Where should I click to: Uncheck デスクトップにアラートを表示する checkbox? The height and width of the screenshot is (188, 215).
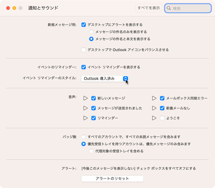(84, 24)
